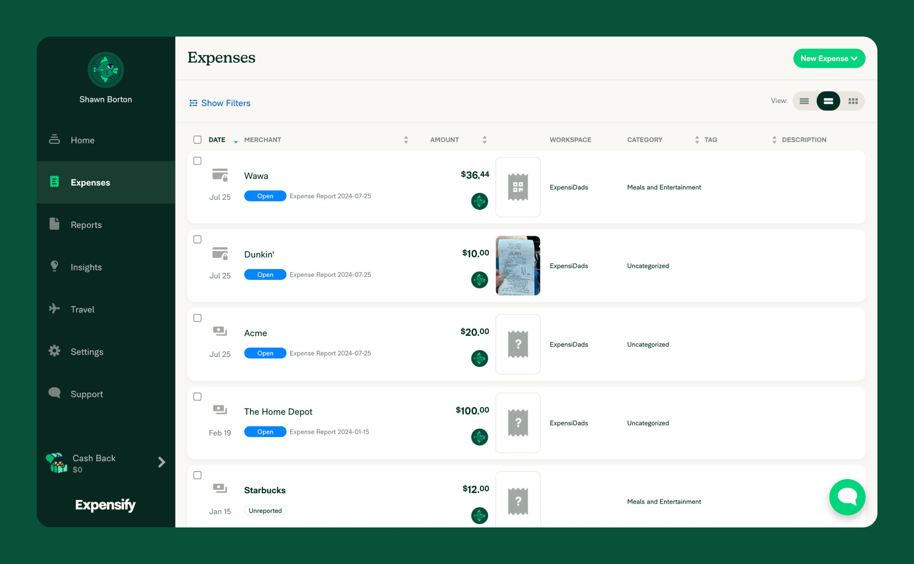
Task: Click Shawn Borton's profile avatar
Action: pyautogui.click(x=106, y=70)
